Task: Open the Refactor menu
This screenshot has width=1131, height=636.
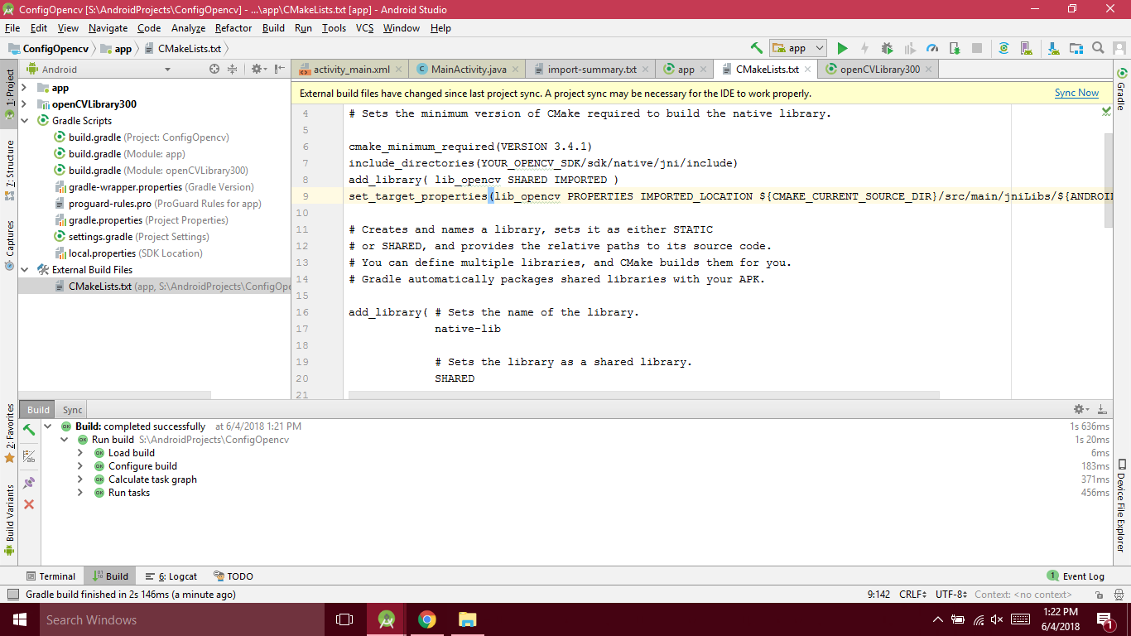Action: [x=233, y=28]
